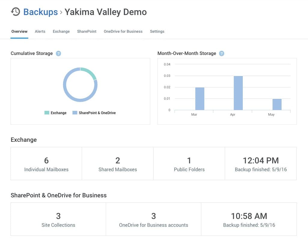Image resolution: width=308 pixels, height=246 pixels.
Task: Click the Cumulative Storage heading
Action: click(32, 53)
